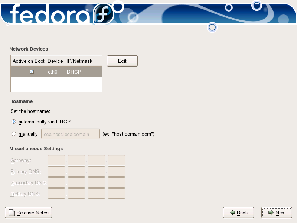Select the DHCP cell in the eth0 row
The height and width of the screenshot is (223, 297).
coord(74,72)
